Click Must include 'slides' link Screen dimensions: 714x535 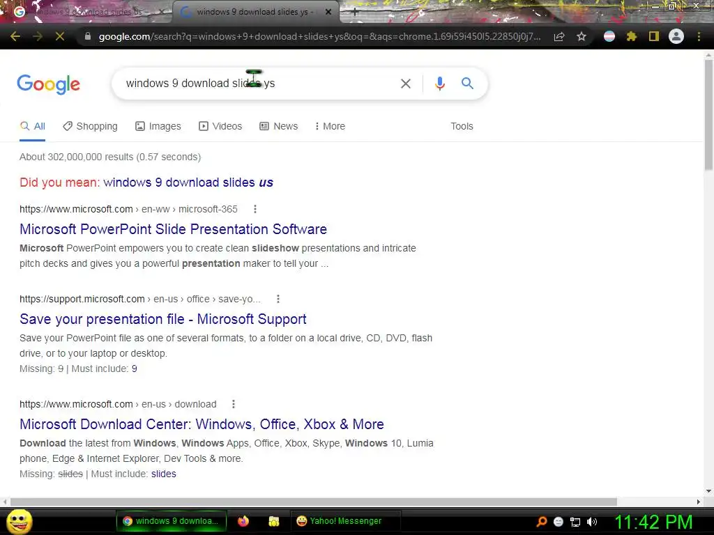pos(163,474)
